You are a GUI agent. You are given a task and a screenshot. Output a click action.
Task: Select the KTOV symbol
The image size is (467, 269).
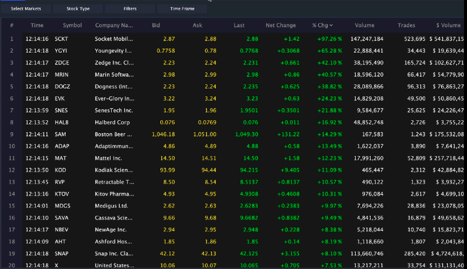62,194
